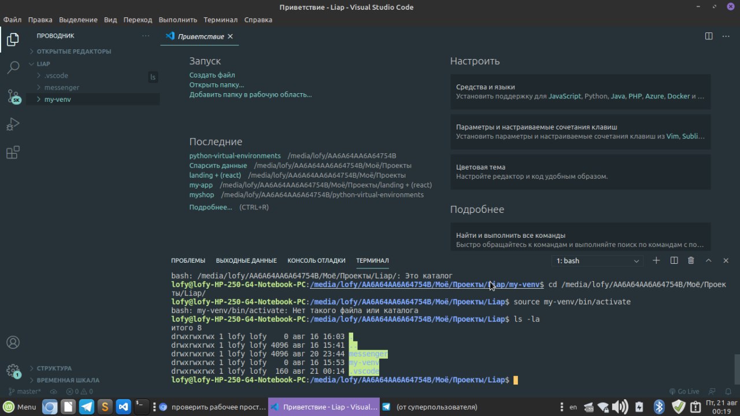This screenshot has width=740, height=416.
Task: Click the feedback icon in status bar
Action: [x=713, y=392]
